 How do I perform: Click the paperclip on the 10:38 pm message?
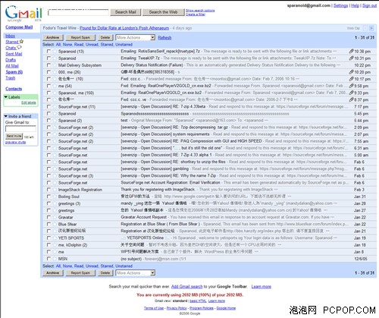pos(351,52)
